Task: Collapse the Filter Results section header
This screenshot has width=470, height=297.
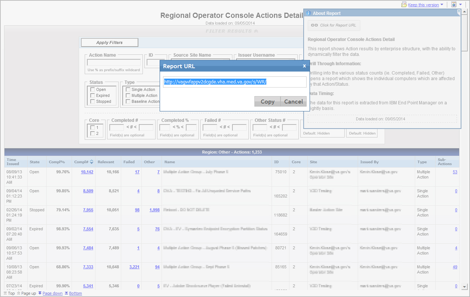Action: click(x=232, y=31)
